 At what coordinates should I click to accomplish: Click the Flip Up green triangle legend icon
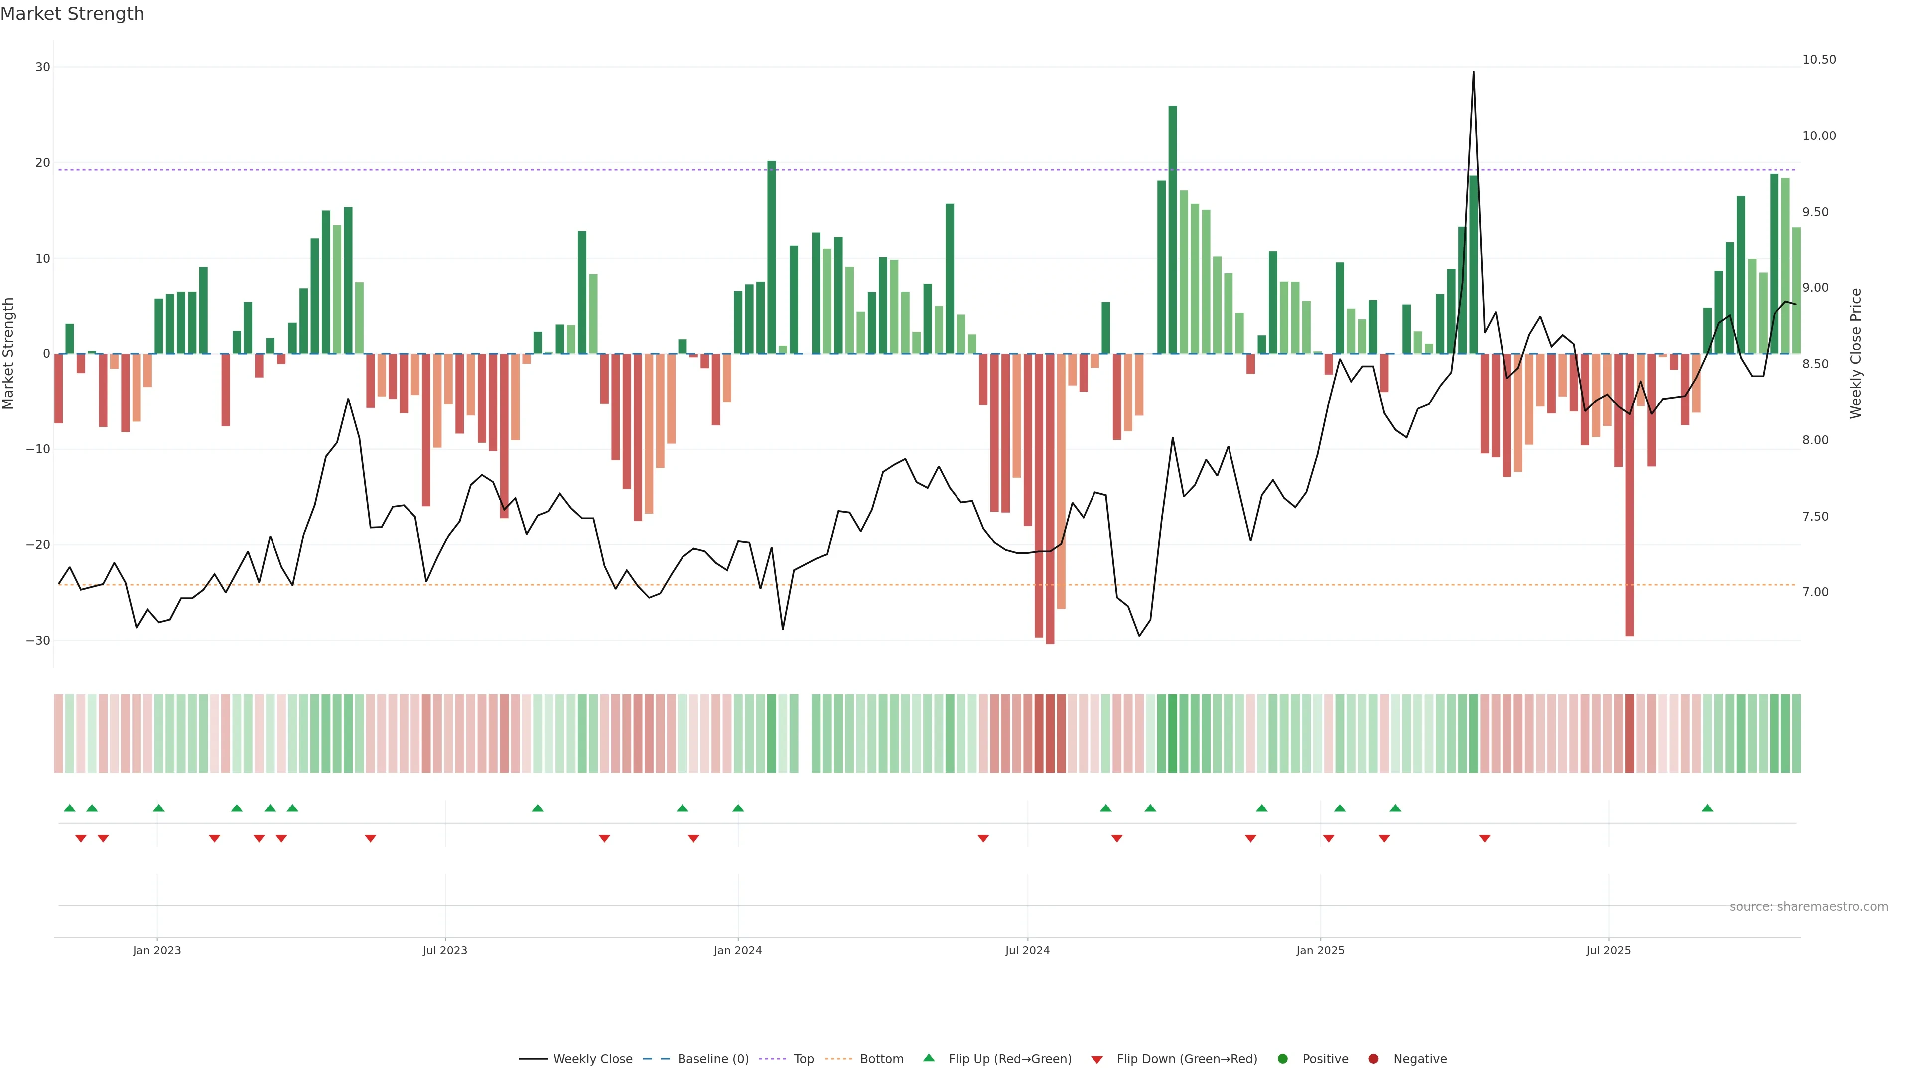928,1058
